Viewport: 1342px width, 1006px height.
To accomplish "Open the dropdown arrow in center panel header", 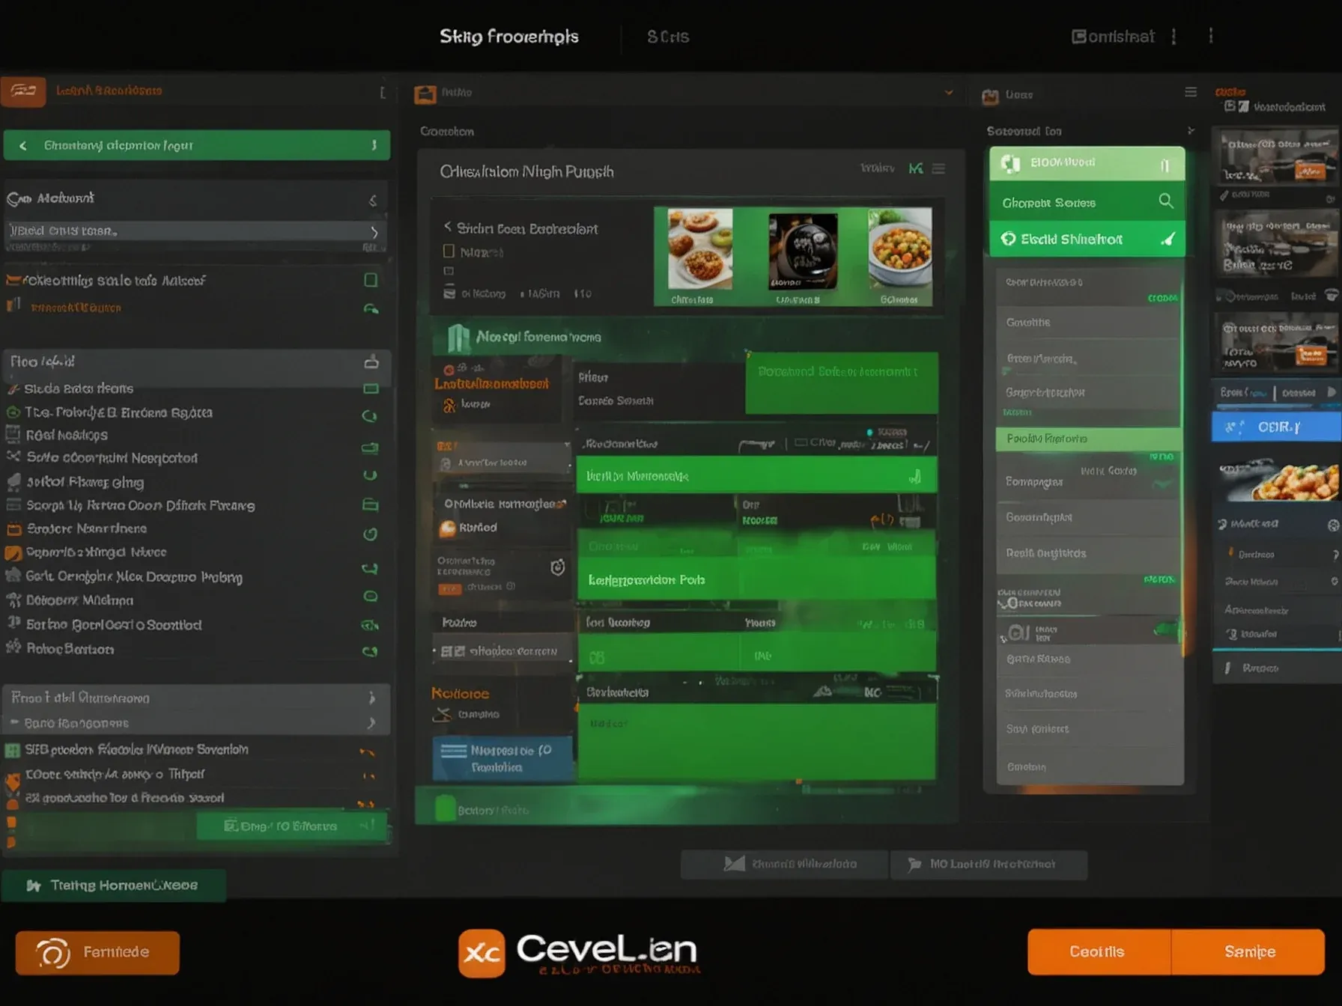I will 949,93.
